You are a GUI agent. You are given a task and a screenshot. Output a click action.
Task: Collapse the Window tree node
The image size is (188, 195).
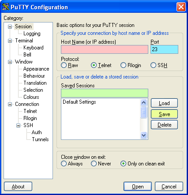[x=10, y=62]
